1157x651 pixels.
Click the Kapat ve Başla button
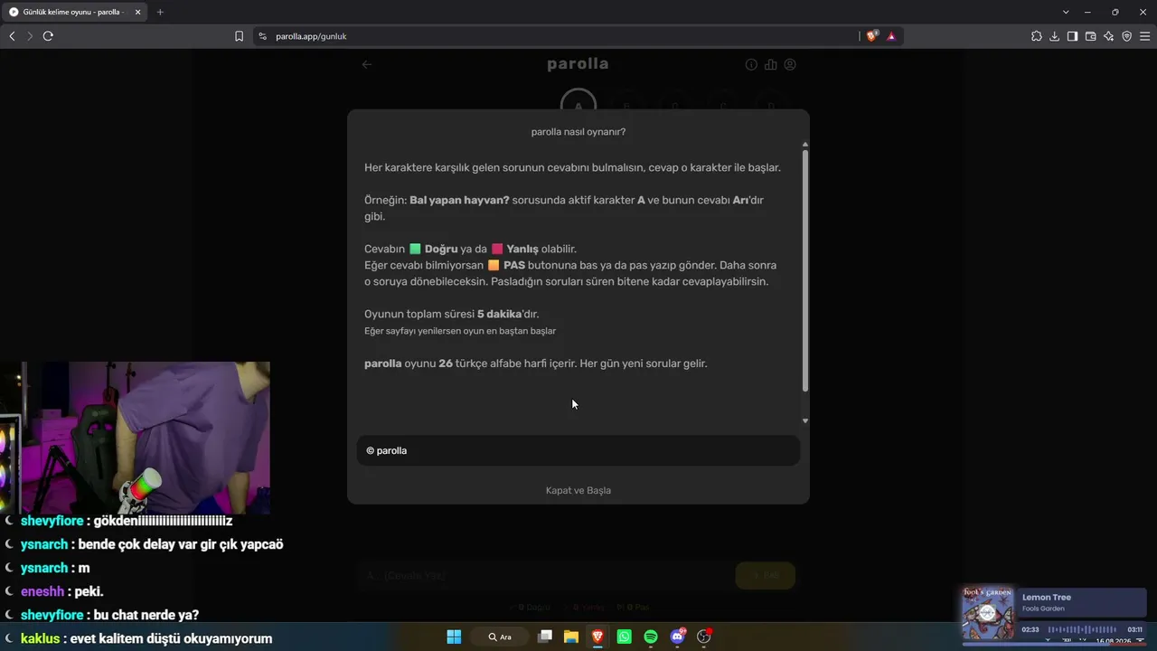pos(578,490)
